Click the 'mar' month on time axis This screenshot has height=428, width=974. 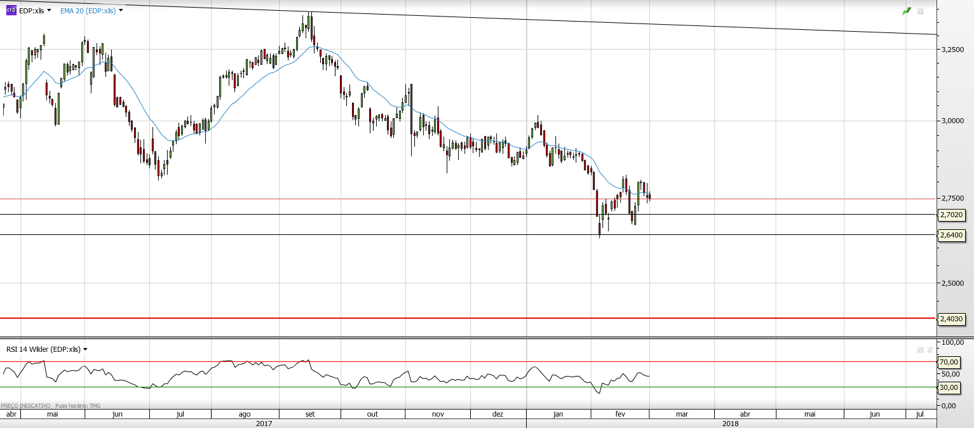point(682,414)
